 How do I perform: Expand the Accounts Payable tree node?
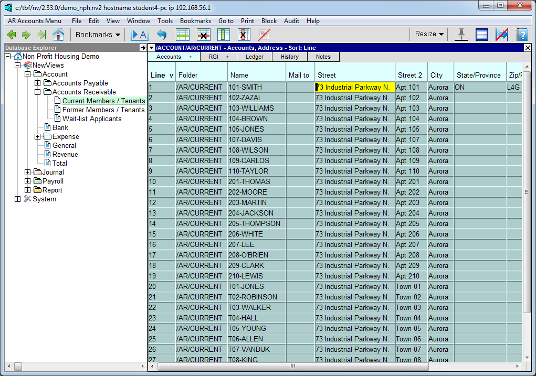pyautogui.click(x=38, y=83)
